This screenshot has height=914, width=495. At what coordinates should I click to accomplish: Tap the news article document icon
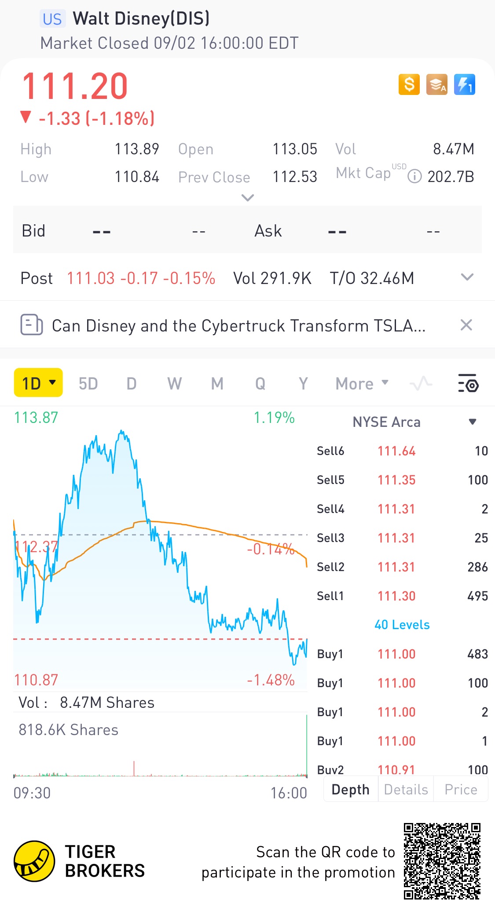click(32, 325)
